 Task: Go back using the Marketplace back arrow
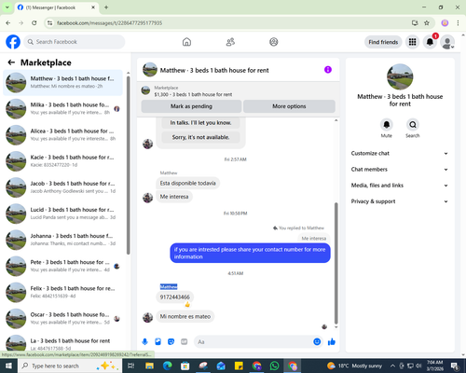pyautogui.click(x=11, y=62)
